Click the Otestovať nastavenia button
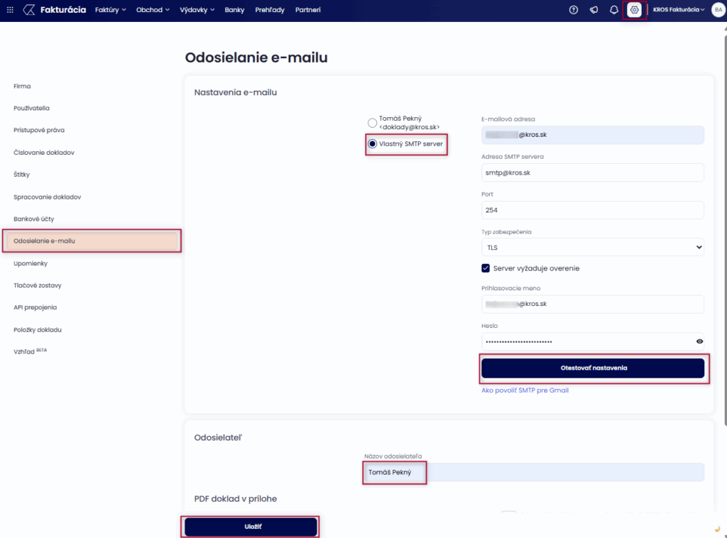Image resolution: width=727 pixels, height=538 pixels. [x=593, y=368]
